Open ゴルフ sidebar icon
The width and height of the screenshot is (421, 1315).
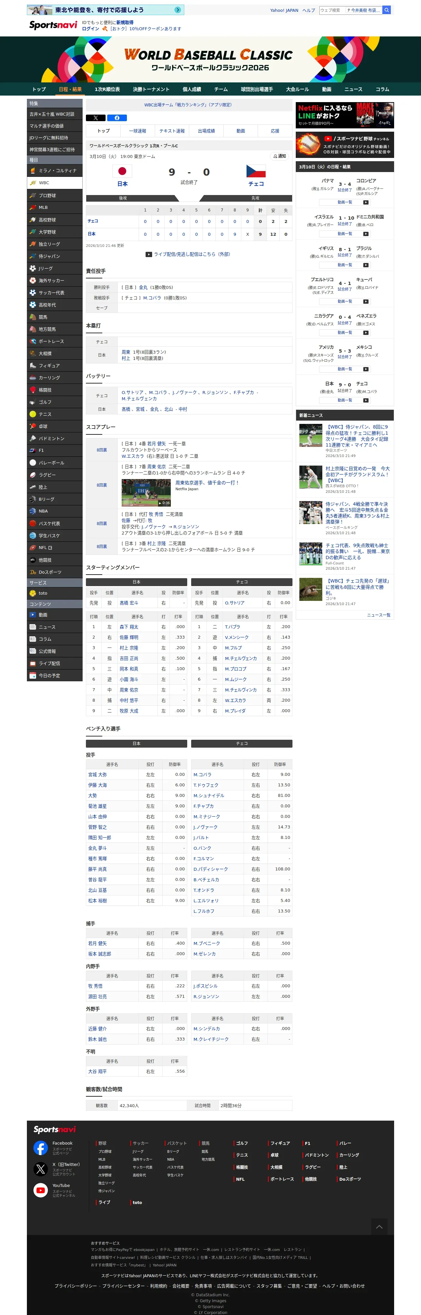click(x=33, y=402)
